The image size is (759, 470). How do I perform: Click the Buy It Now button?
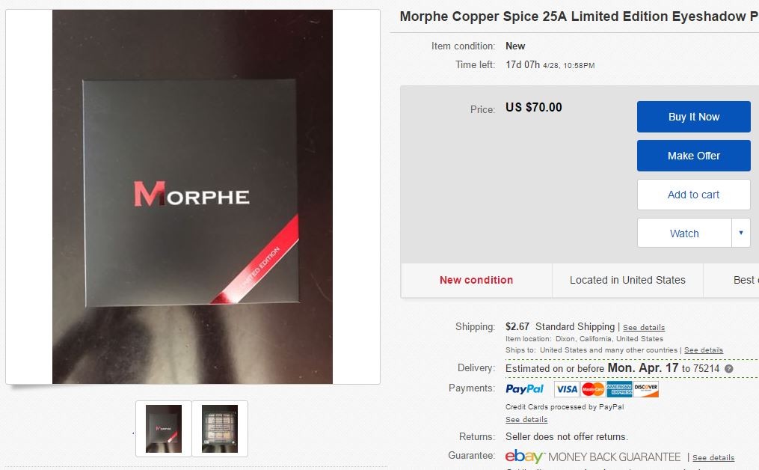click(694, 117)
